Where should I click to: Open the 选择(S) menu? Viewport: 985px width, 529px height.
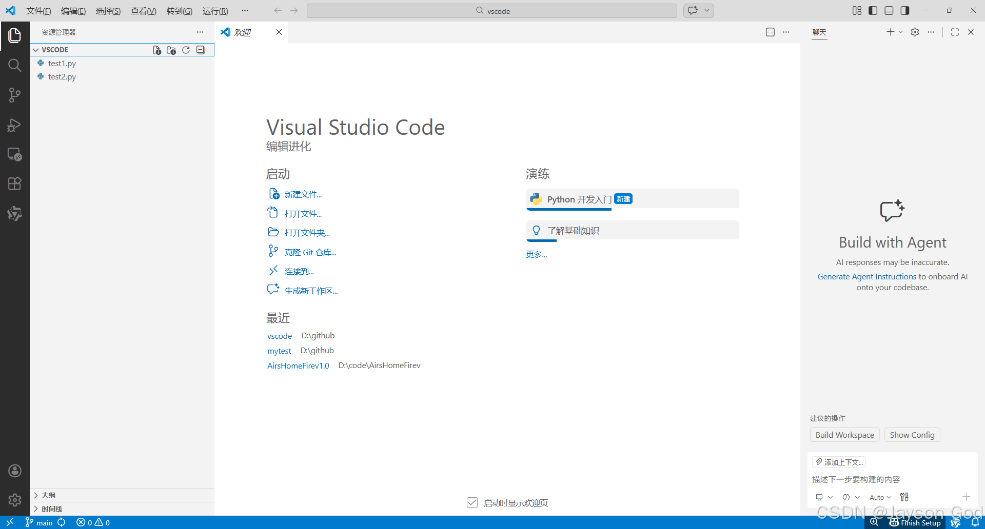pos(108,11)
